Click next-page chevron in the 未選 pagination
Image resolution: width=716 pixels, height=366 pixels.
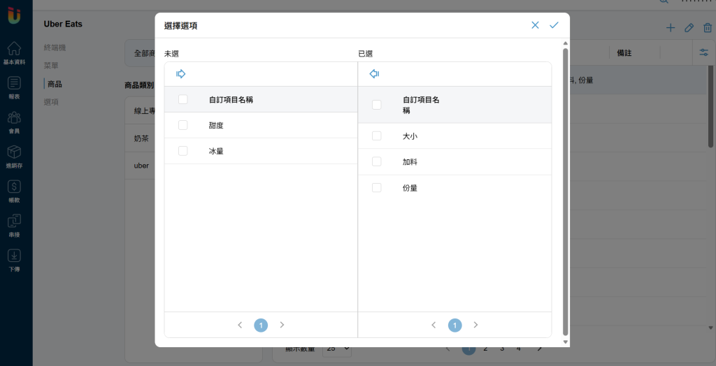coord(282,325)
